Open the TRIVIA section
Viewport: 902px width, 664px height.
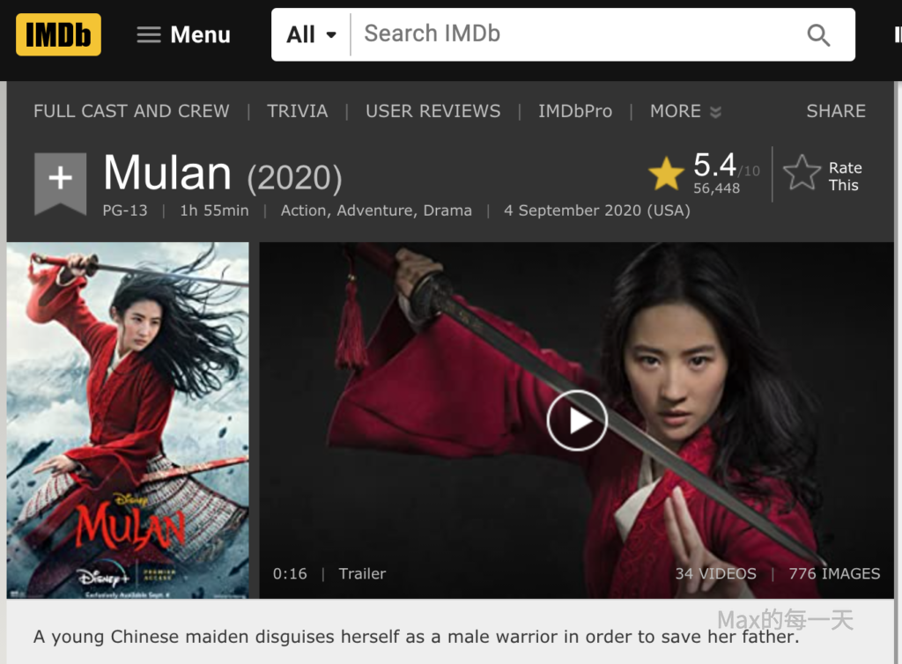coord(298,111)
